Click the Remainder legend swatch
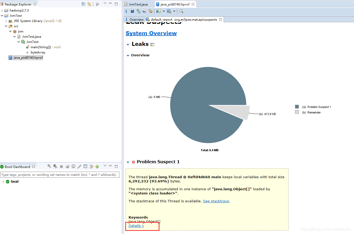The height and width of the screenshot is (234, 354). coord(297,112)
